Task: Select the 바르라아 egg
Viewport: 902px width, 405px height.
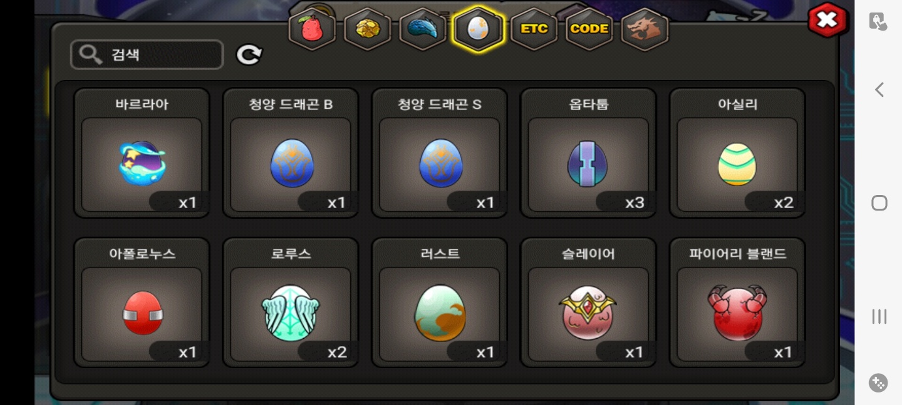Action: pyautogui.click(x=142, y=153)
